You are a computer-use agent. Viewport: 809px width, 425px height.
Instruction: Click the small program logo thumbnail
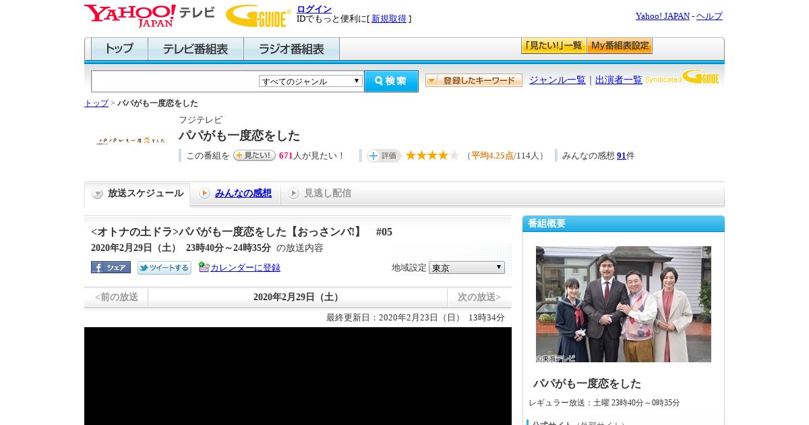click(x=131, y=141)
